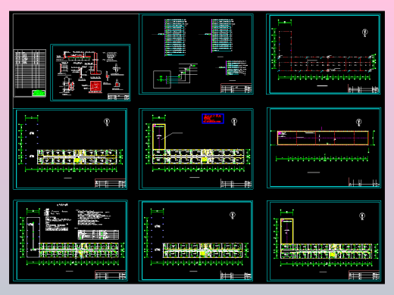Click north arrow on red dashed outline plan
The width and height of the screenshot is (394, 295).
[364, 33]
